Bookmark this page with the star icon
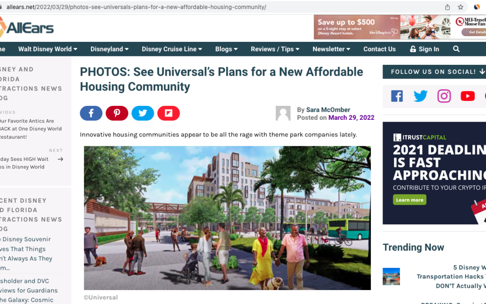The height and width of the screenshot is (304, 486). [461, 7]
